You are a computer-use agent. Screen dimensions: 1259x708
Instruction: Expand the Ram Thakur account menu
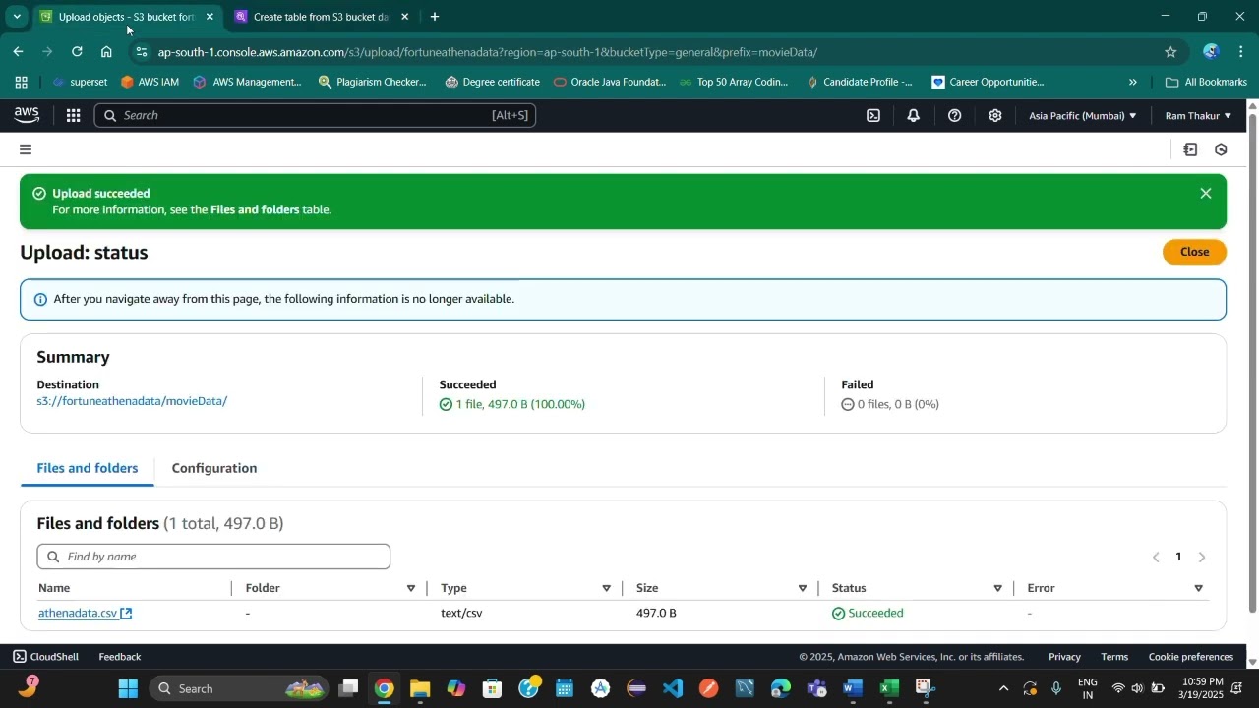(1198, 115)
